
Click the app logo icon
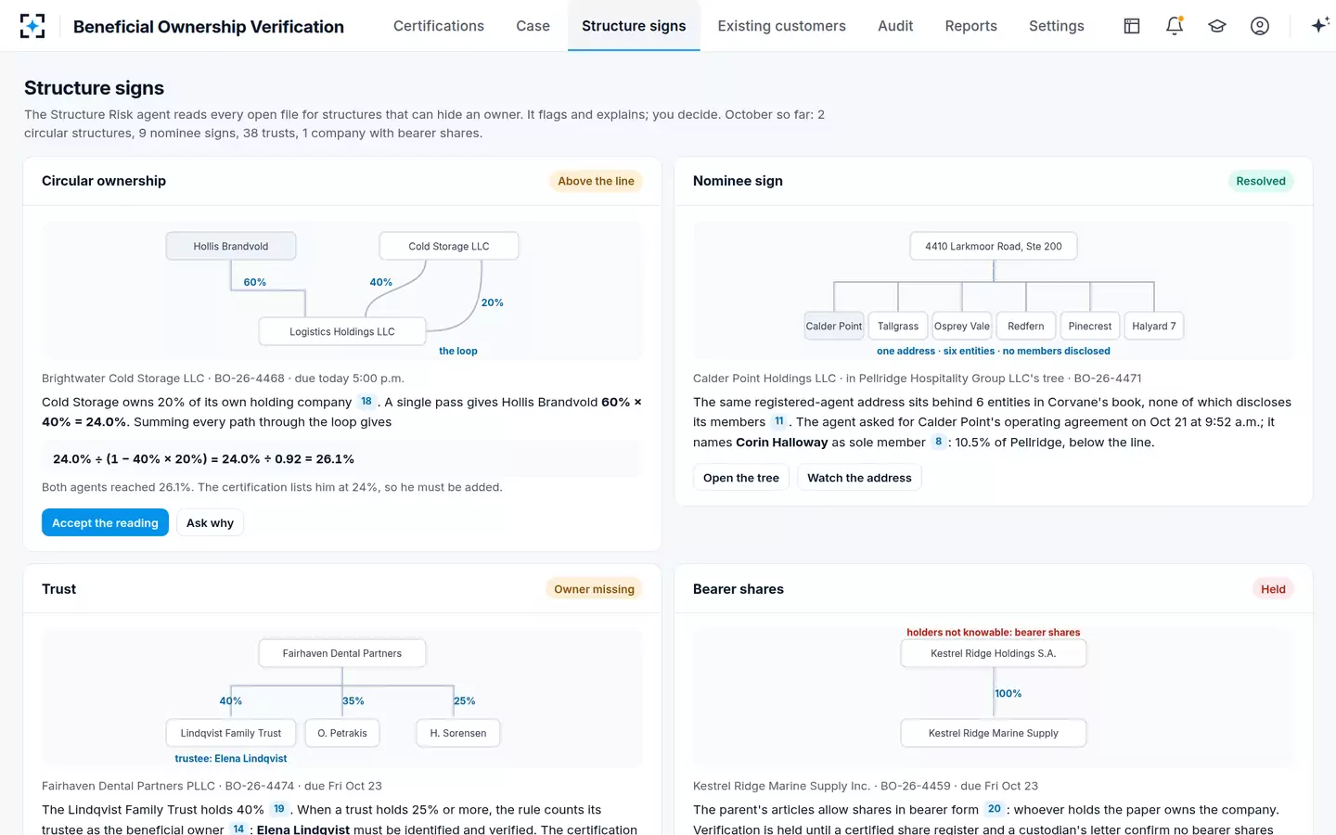(x=32, y=26)
